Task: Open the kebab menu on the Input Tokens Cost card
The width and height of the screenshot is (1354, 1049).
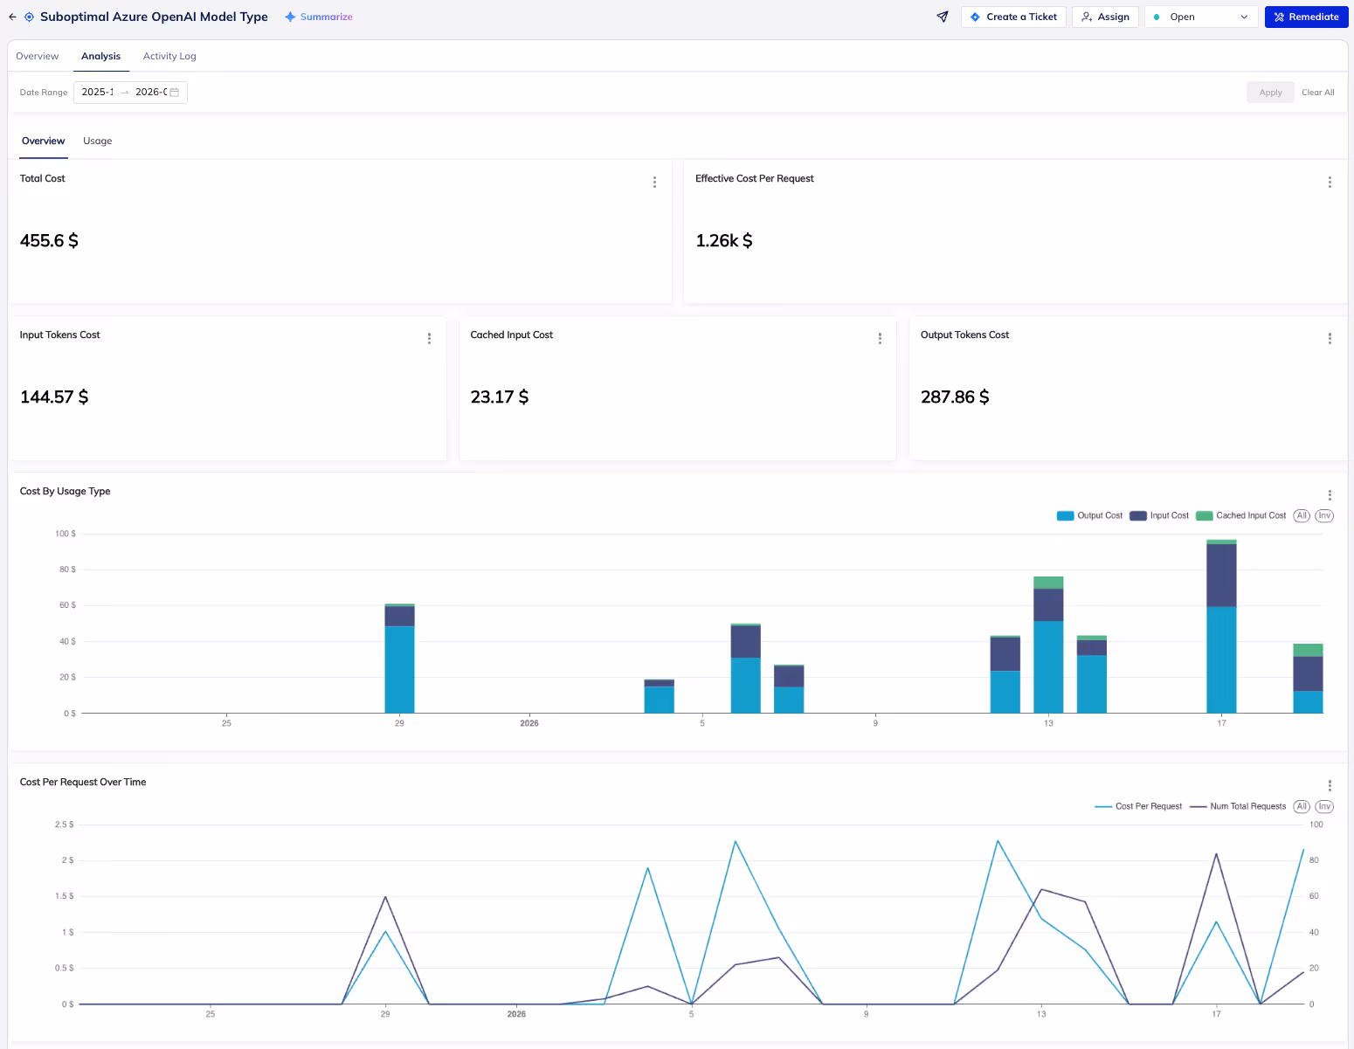Action: click(x=429, y=338)
